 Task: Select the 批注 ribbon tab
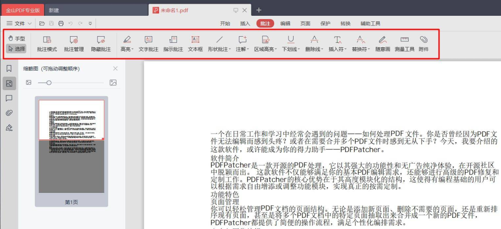(x=265, y=23)
